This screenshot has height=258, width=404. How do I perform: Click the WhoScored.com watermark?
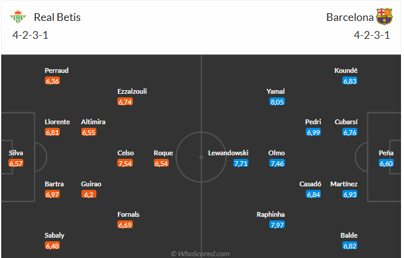click(x=201, y=253)
